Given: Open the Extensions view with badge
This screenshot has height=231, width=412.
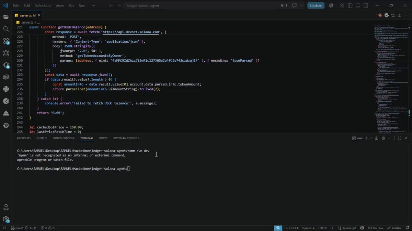Looking at the screenshot, I should click(6, 65).
